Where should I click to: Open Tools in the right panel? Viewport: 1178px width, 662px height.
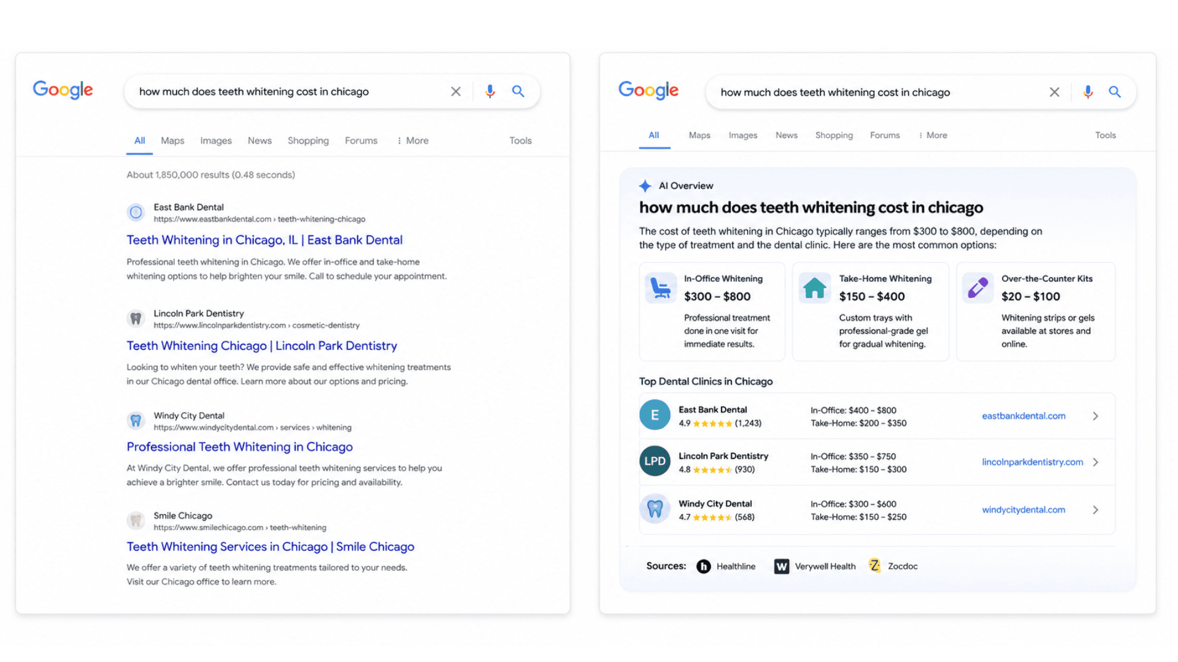pyautogui.click(x=1106, y=135)
